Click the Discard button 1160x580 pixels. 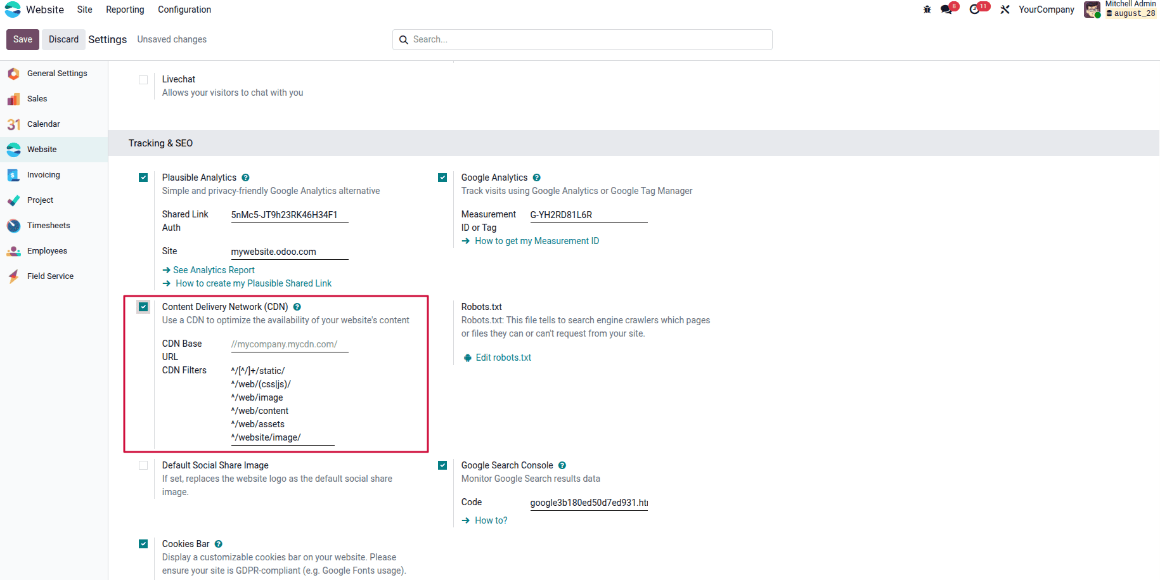point(63,39)
